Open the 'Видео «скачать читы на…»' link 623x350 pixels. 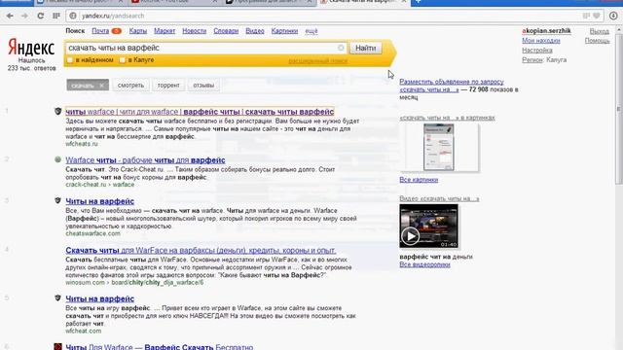coord(439,198)
